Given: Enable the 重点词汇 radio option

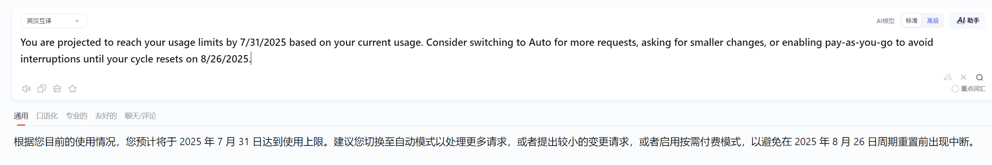Looking at the screenshot, I should click(x=955, y=89).
